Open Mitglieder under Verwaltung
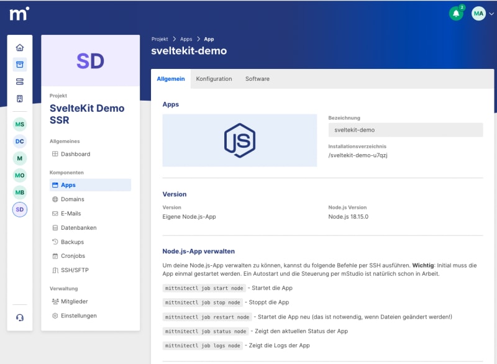The height and width of the screenshot is (364, 497). (x=90, y=302)
